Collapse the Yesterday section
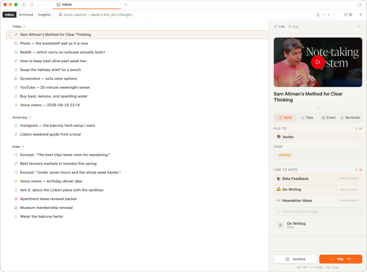The width and height of the screenshot is (367, 272). pyautogui.click(x=9, y=118)
